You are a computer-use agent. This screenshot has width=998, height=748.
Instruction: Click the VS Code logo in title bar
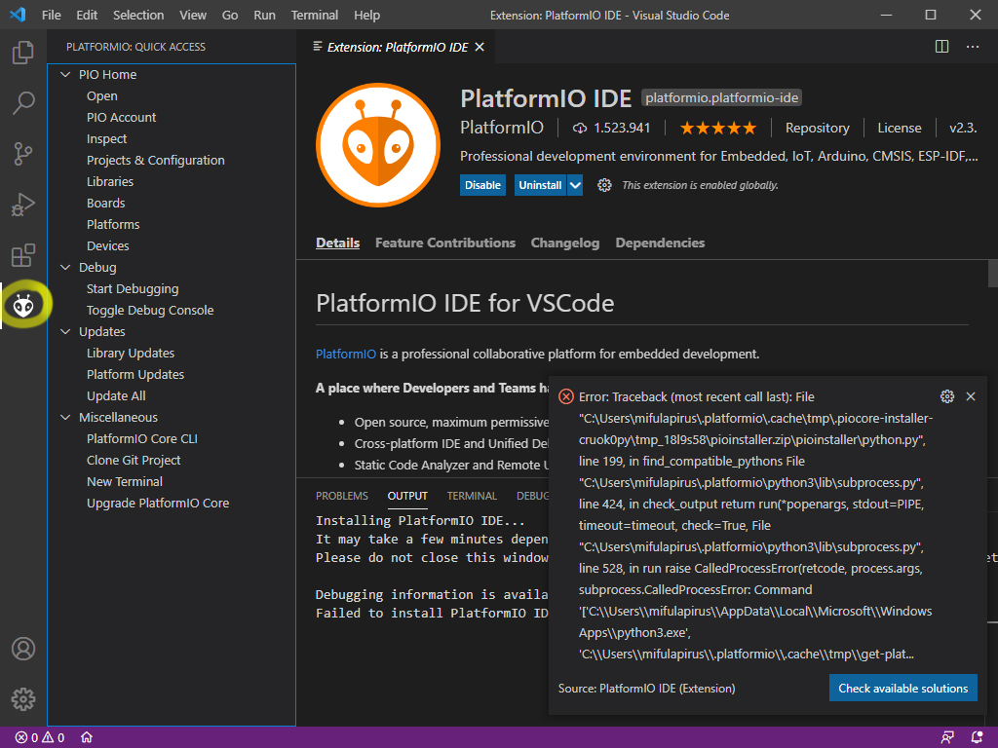click(18, 15)
